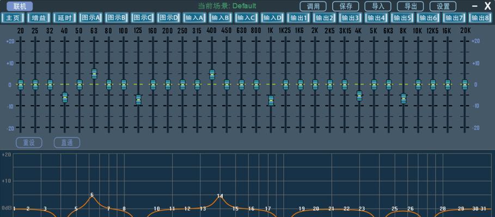Select curve node 6 on the graph
This screenshot has height=217, width=495.
click(x=92, y=195)
